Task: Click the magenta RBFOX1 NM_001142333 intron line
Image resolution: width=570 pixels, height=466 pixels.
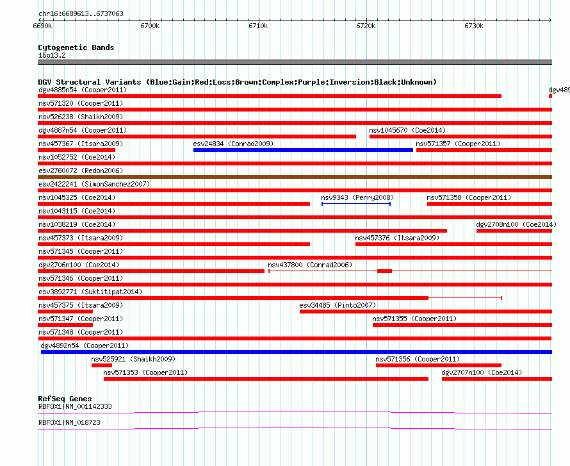Action: pos(295,412)
